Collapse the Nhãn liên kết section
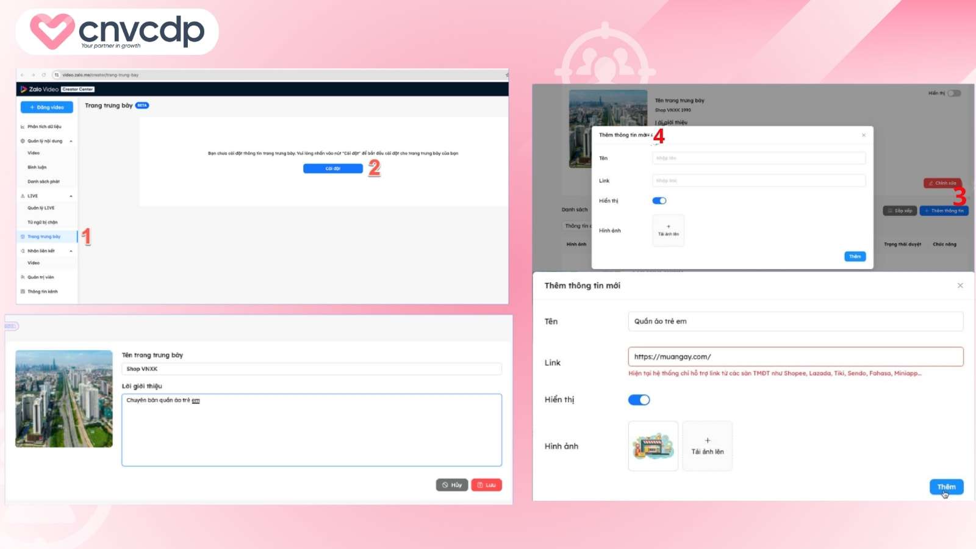This screenshot has width=976, height=549. click(71, 249)
